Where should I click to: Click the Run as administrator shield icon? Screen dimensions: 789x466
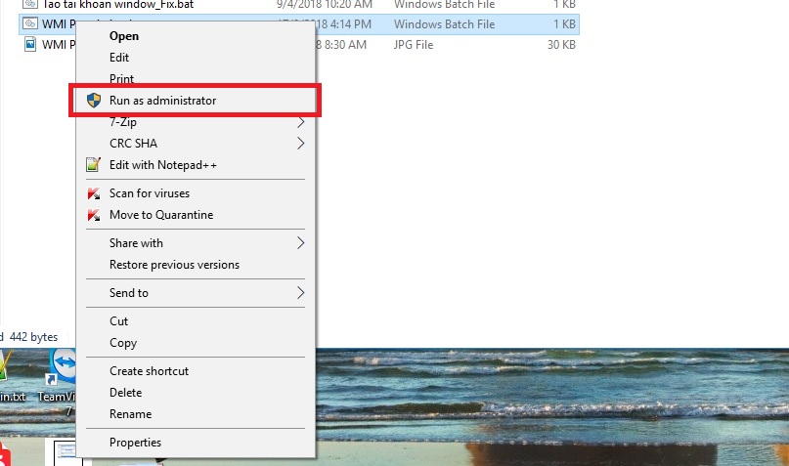93,101
